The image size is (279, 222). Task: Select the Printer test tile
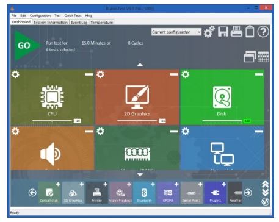(x=96, y=193)
